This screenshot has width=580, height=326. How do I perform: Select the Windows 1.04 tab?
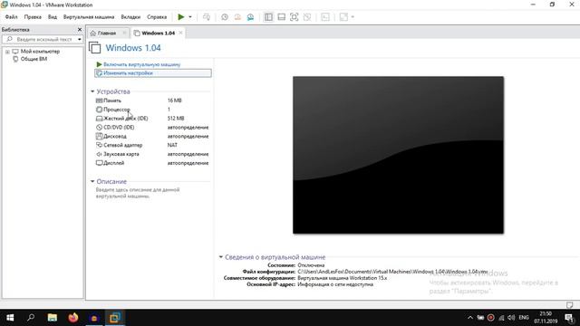pyautogui.click(x=159, y=34)
